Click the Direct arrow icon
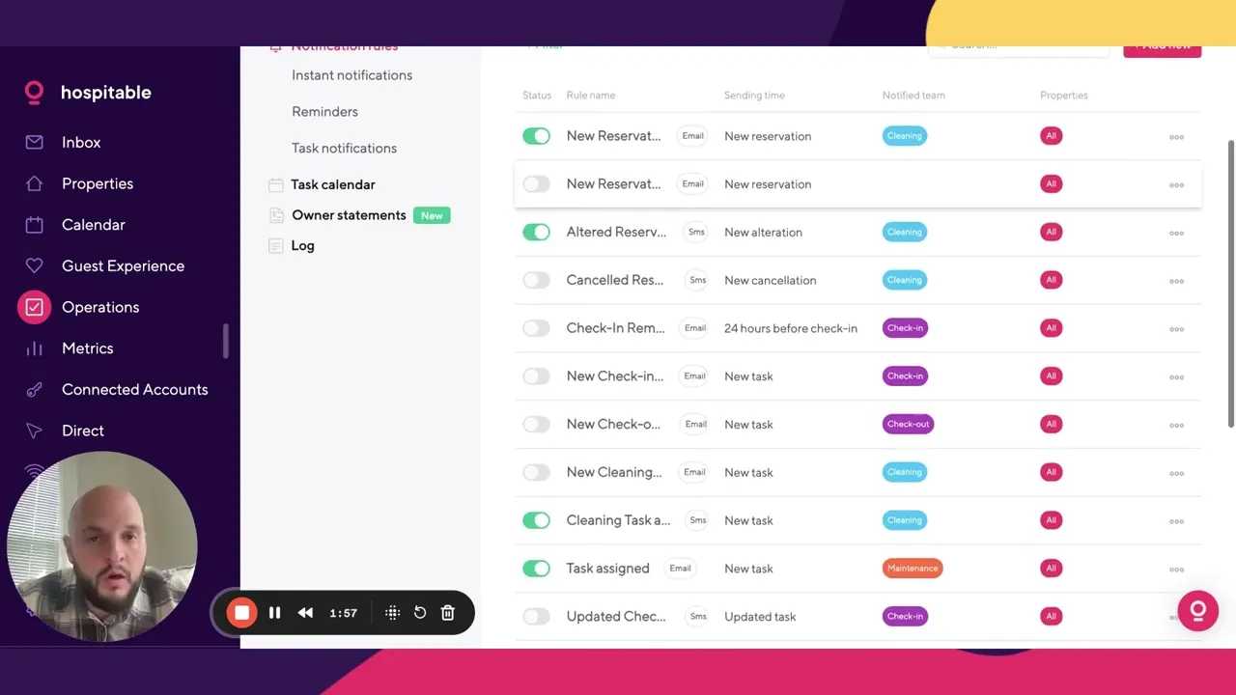 [x=34, y=431]
